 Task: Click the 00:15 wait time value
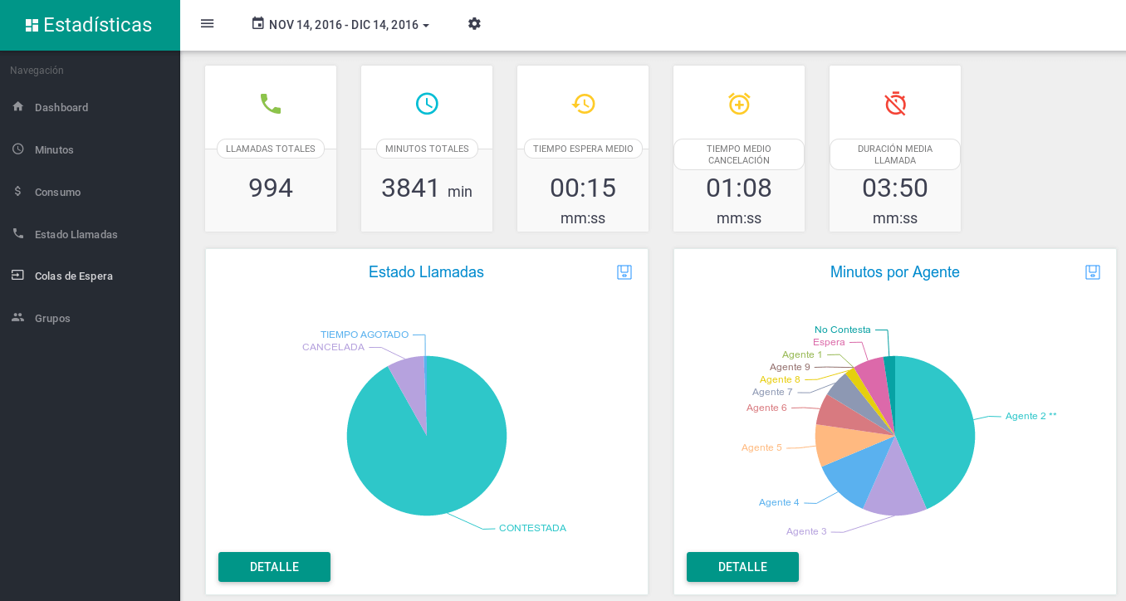[583, 188]
